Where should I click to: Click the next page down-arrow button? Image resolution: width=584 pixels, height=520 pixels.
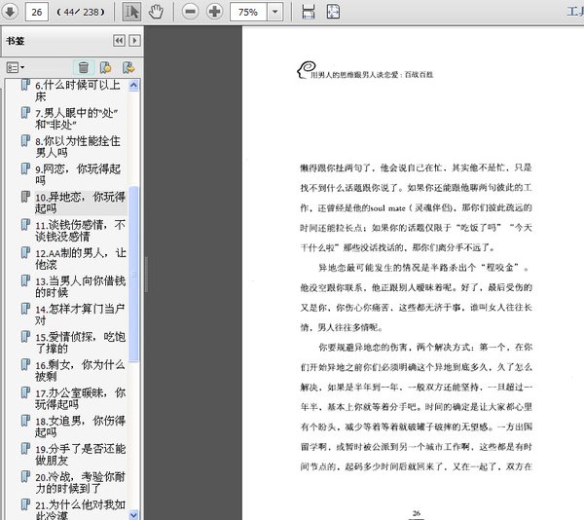coord(10,12)
